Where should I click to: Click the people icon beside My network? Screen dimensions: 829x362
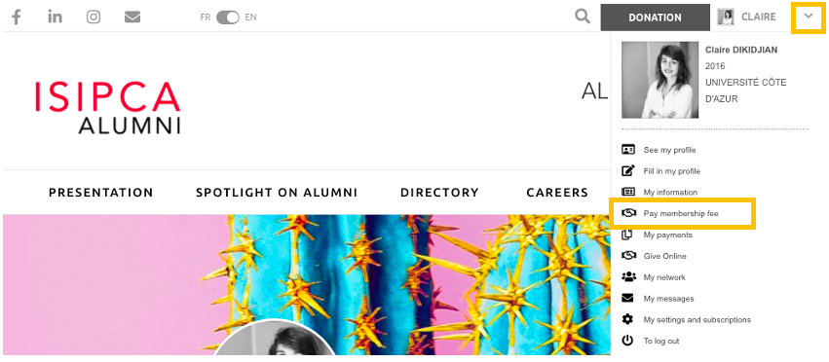tap(628, 277)
